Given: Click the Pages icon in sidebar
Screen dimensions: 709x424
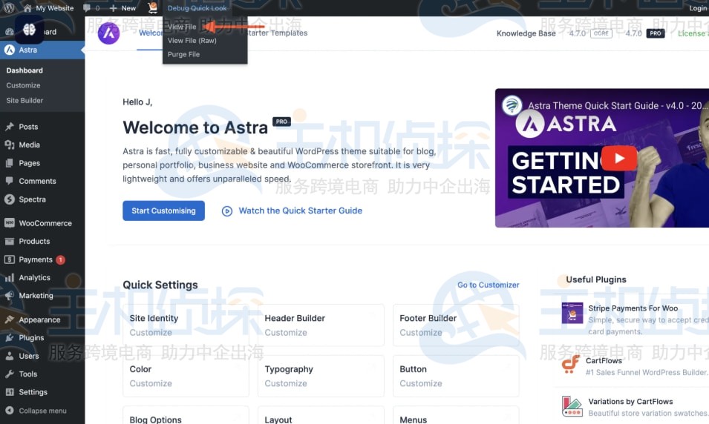Looking at the screenshot, I should click(10, 163).
